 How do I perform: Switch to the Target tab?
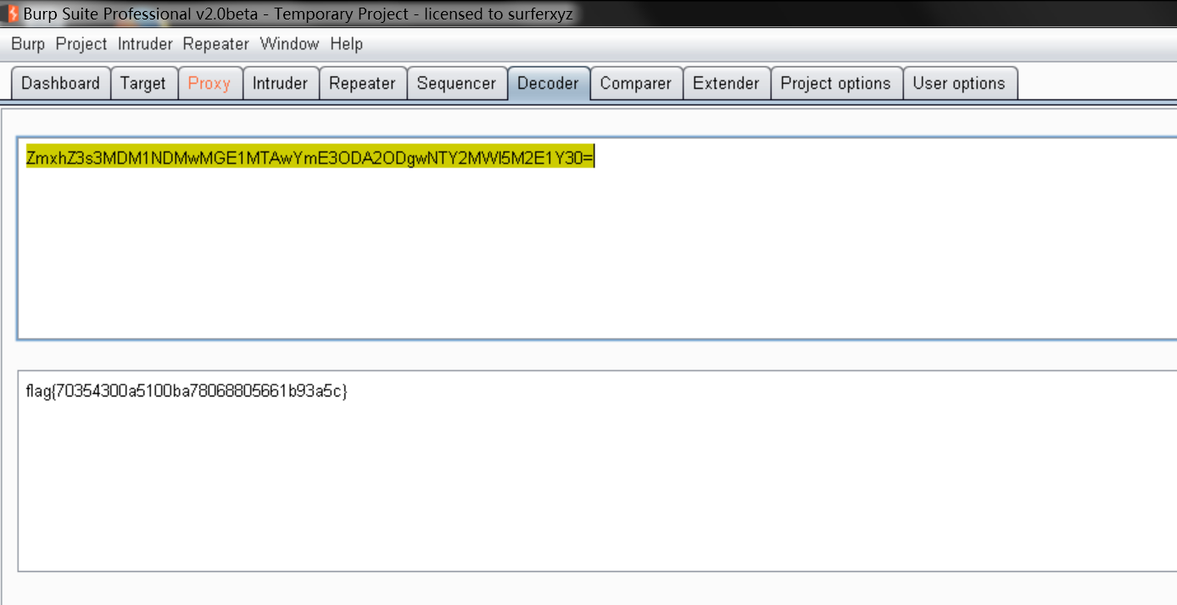coord(143,83)
